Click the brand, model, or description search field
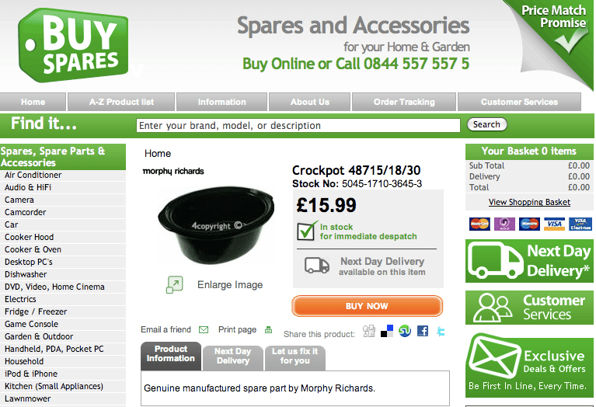 pyautogui.click(x=299, y=125)
